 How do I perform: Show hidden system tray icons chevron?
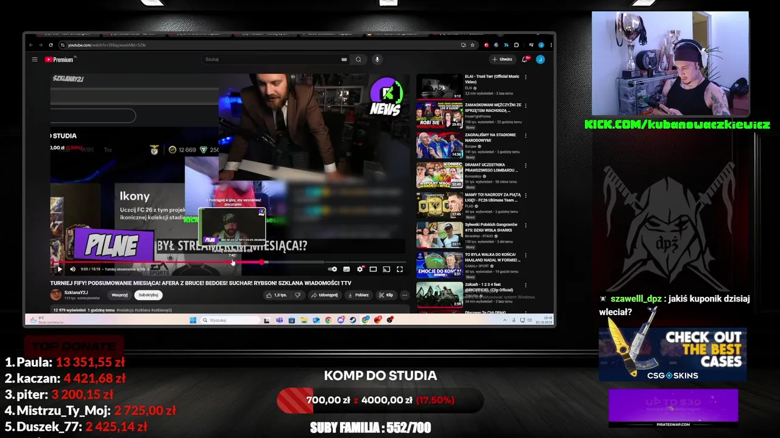point(505,320)
